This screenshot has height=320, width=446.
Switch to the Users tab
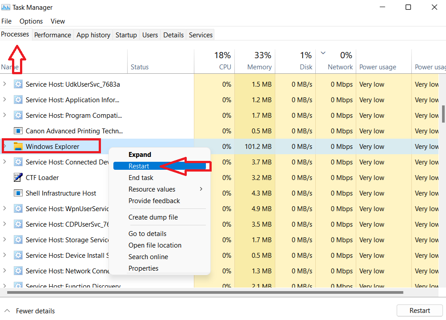click(x=150, y=35)
